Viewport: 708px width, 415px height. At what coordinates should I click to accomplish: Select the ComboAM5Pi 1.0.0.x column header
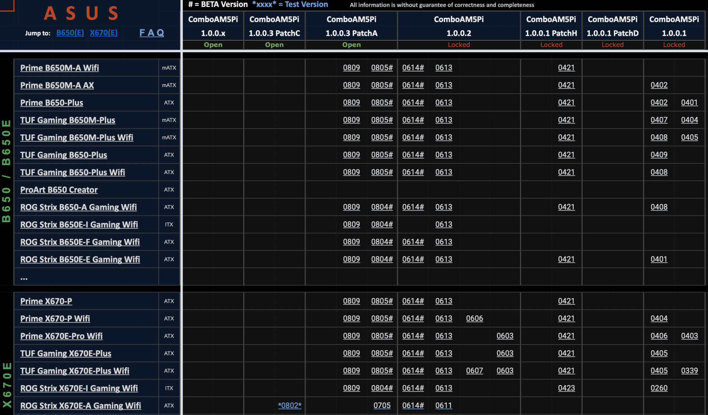(x=213, y=26)
